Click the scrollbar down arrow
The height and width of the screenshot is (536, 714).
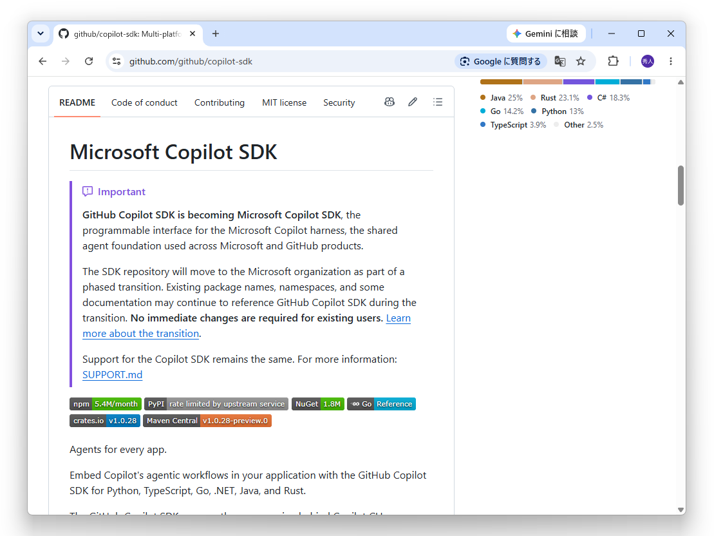tap(681, 510)
